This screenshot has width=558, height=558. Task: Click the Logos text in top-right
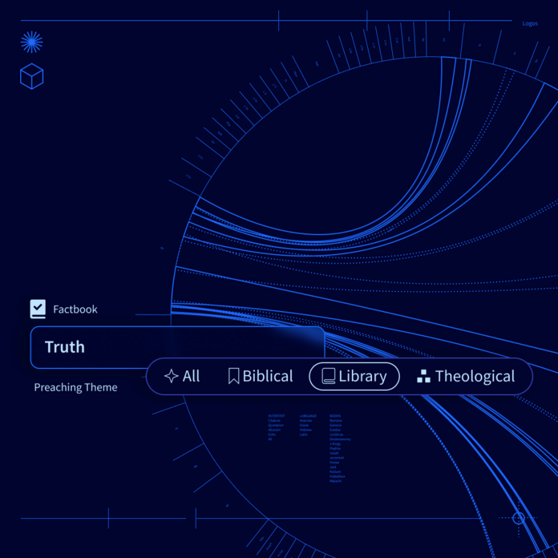530,23
